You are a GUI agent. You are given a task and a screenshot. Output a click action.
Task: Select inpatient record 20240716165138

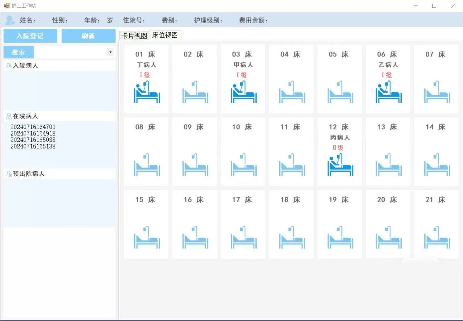[x=33, y=146]
